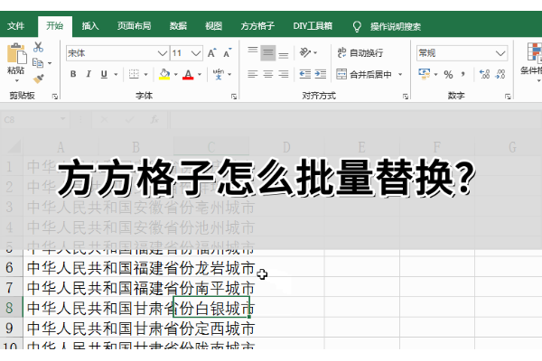
Task: Open the number format 常规 dropdown
Action: coord(500,53)
